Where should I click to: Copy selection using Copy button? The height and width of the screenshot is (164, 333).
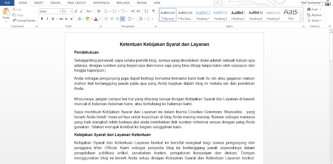18,15
